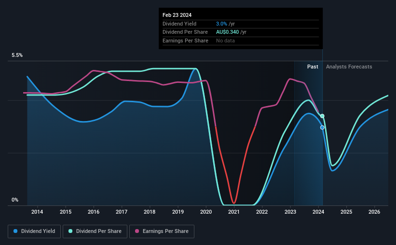The height and width of the screenshot is (245, 396).
Task: Click the Dividend Per Share label in tooltip
Action: click(x=185, y=32)
